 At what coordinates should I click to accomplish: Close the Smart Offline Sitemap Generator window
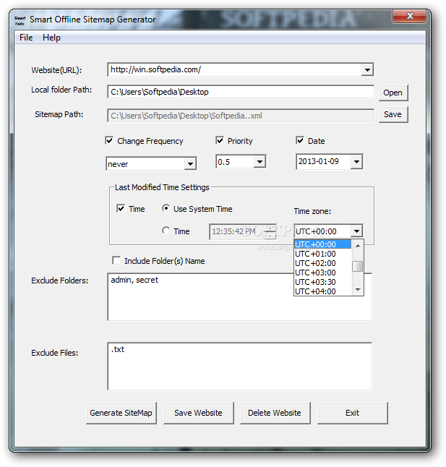[x=410, y=16]
